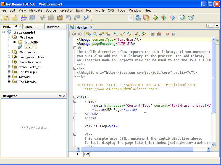Open the Build menu
The height and width of the screenshot is (165, 221).
pyautogui.click(x=80, y=10)
